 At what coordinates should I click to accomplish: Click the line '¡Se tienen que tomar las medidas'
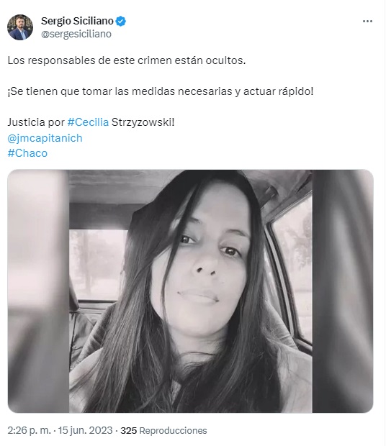[x=161, y=91]
